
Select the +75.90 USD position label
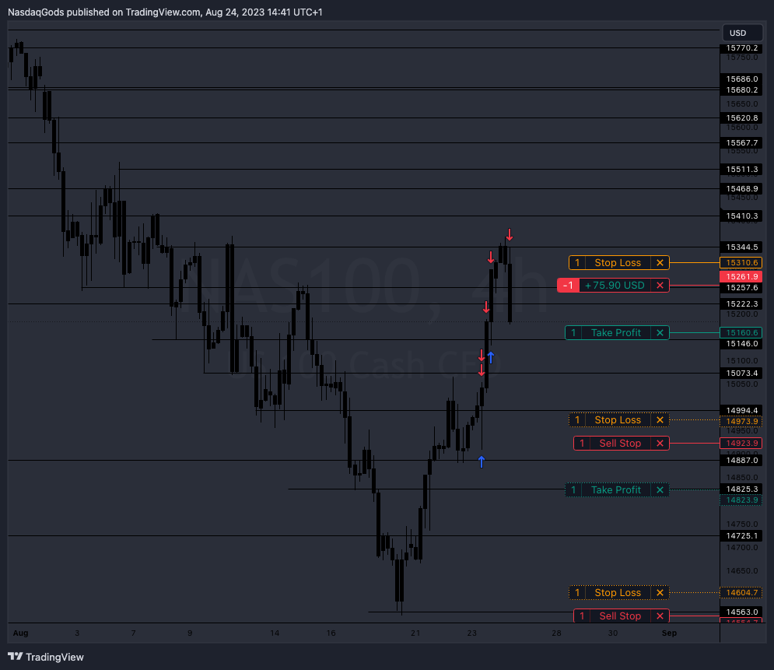(x=615, y=286)
